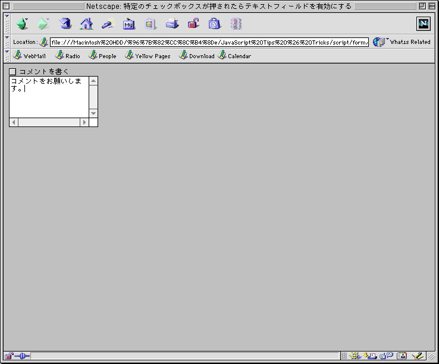Click the component bar grip handle
The width and height of the screenshot is (439, 364).
pyautogui.click(x=344, y=356)
